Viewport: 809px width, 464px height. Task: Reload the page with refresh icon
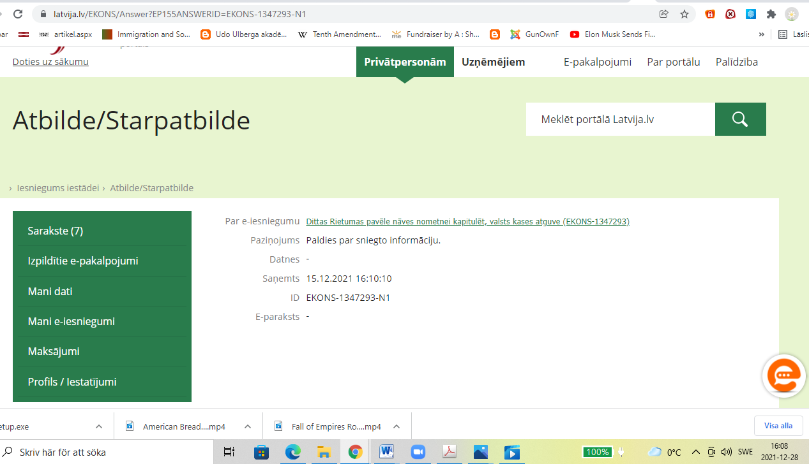coord(18,14)
